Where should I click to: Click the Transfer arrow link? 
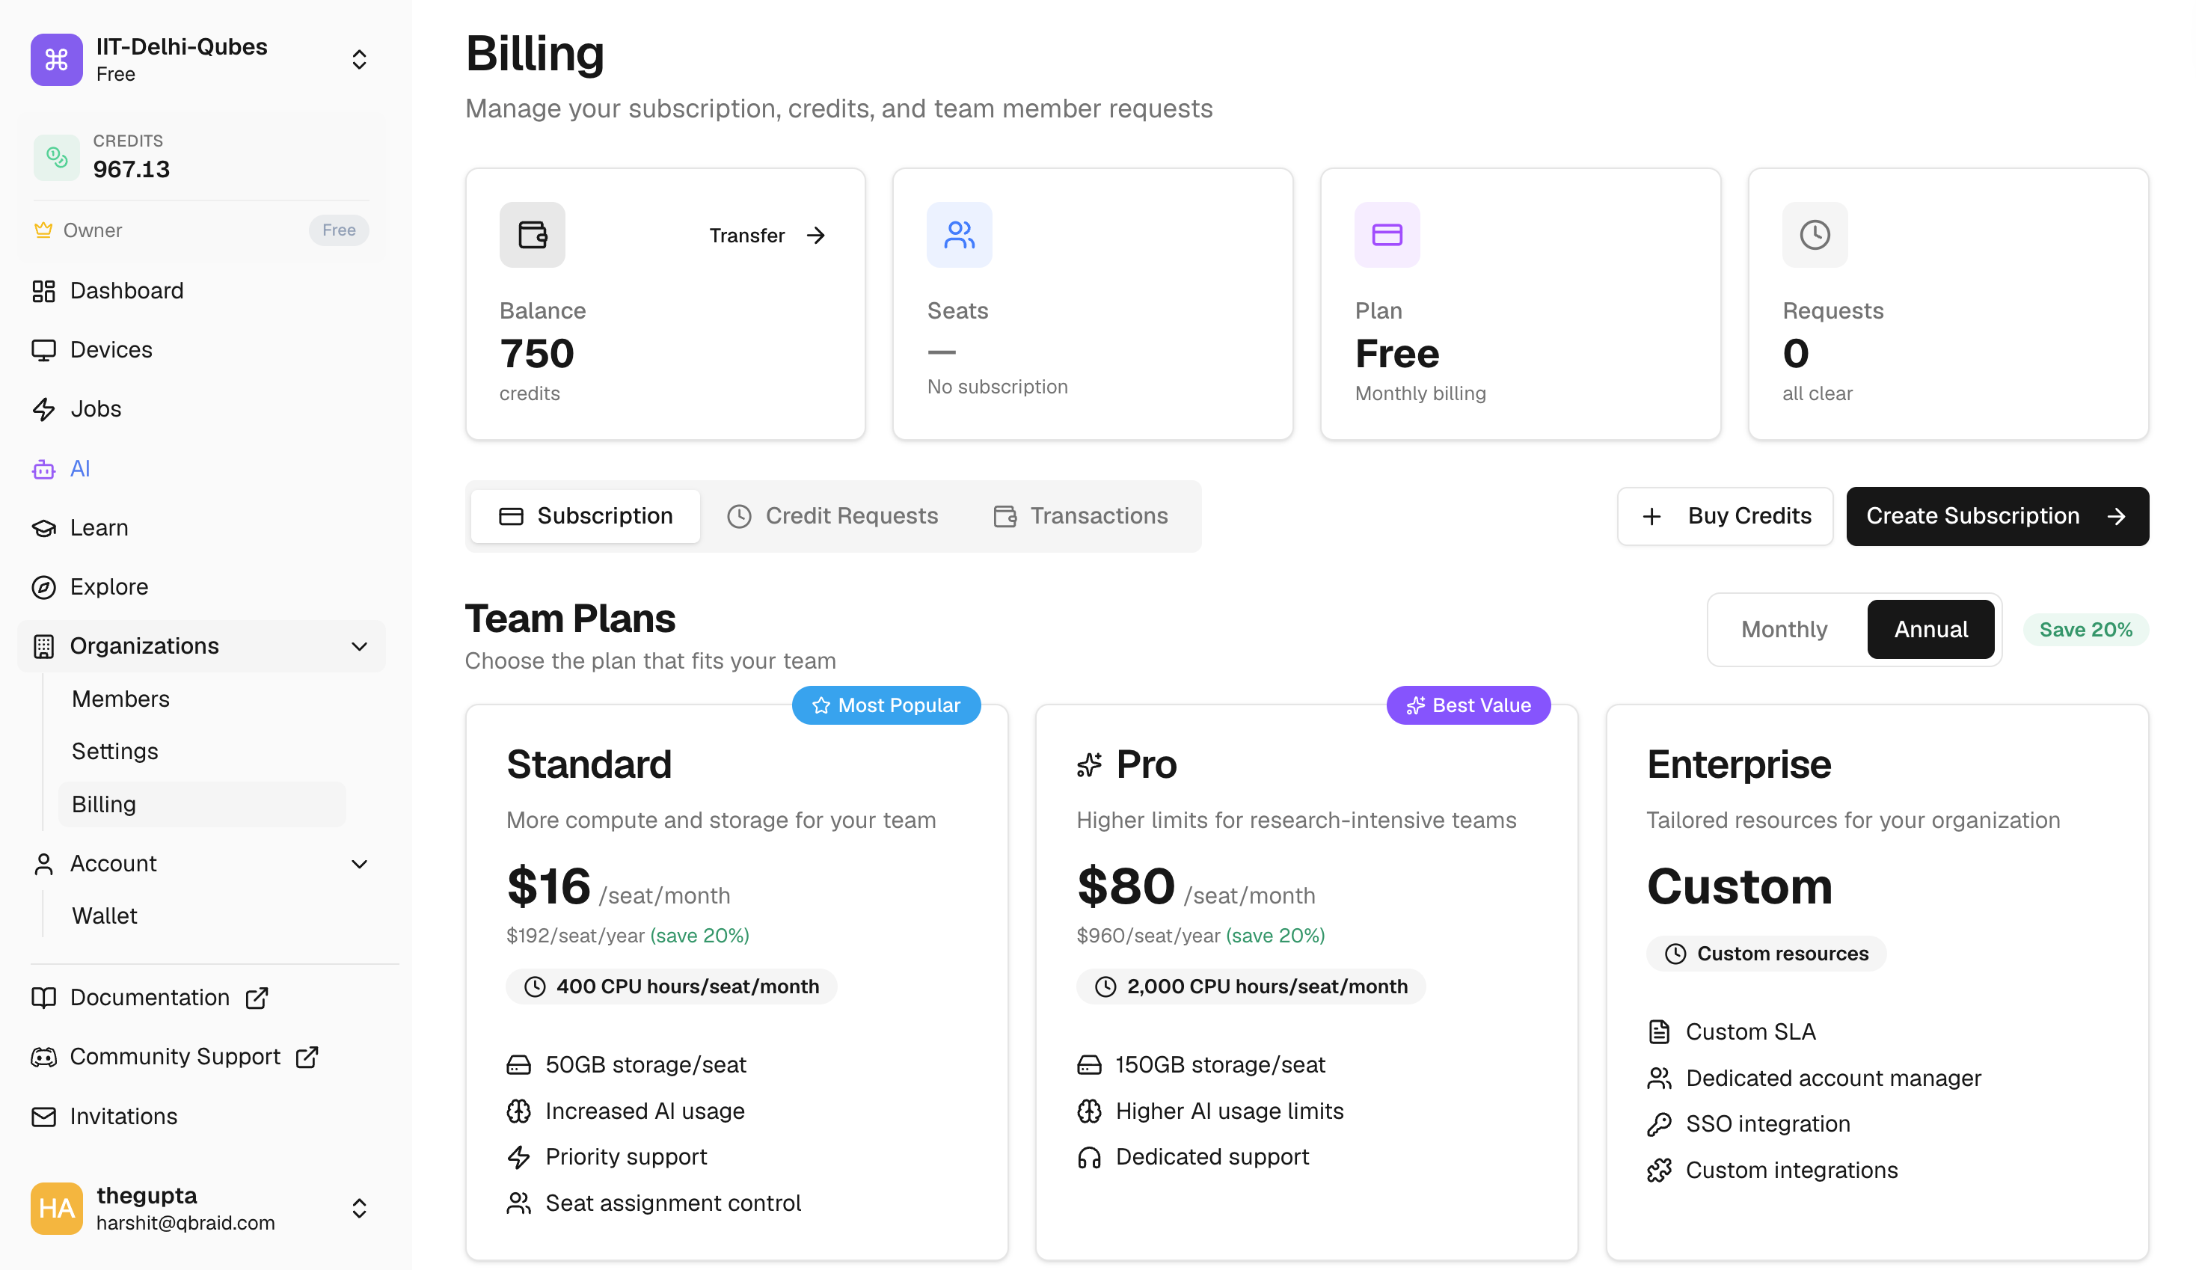pyautogui.click(x=766, y=234)
